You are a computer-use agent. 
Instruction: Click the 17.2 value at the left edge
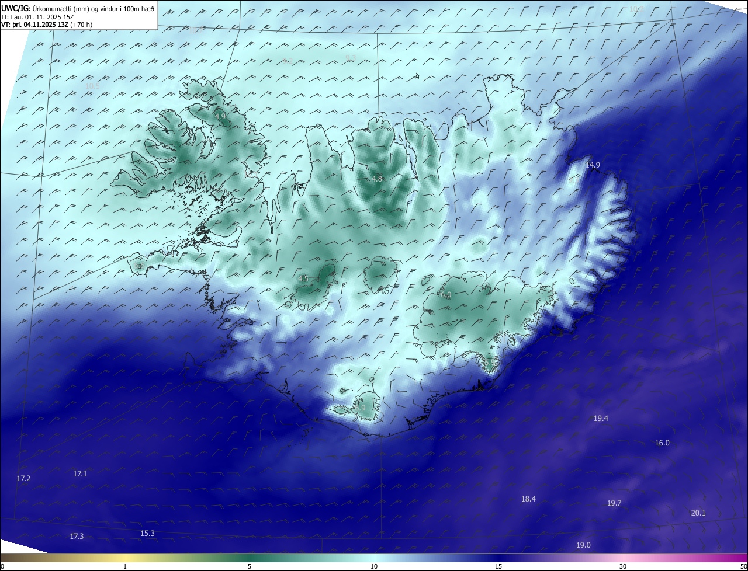point(23,479)
